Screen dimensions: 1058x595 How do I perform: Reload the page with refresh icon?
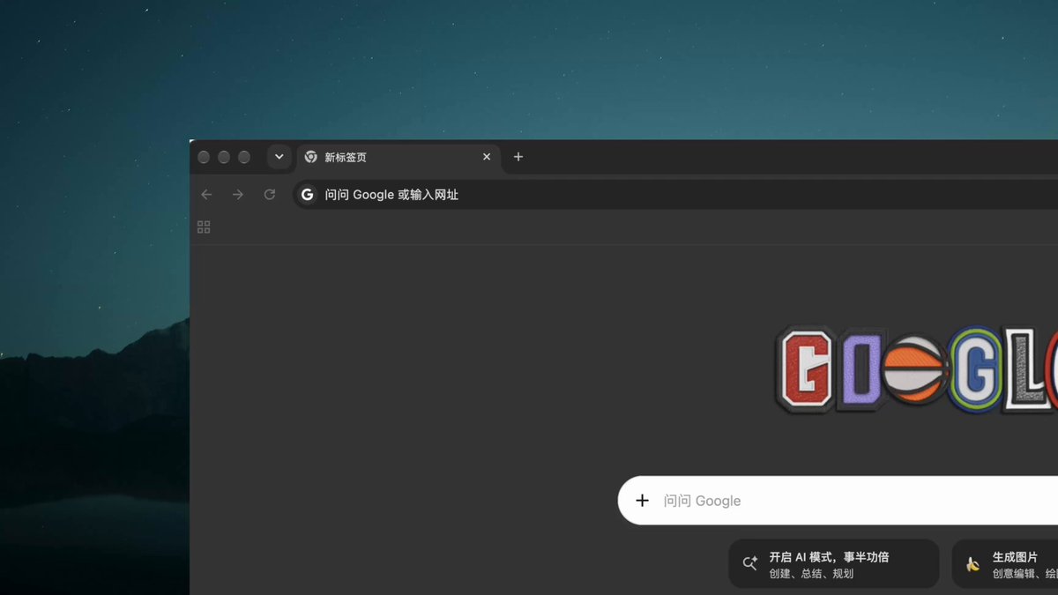coord(270,195)
